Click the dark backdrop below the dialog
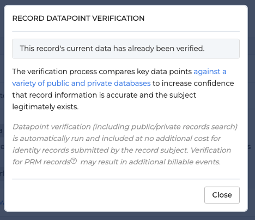This screenshot has height=220, width=255. [127, 216]
